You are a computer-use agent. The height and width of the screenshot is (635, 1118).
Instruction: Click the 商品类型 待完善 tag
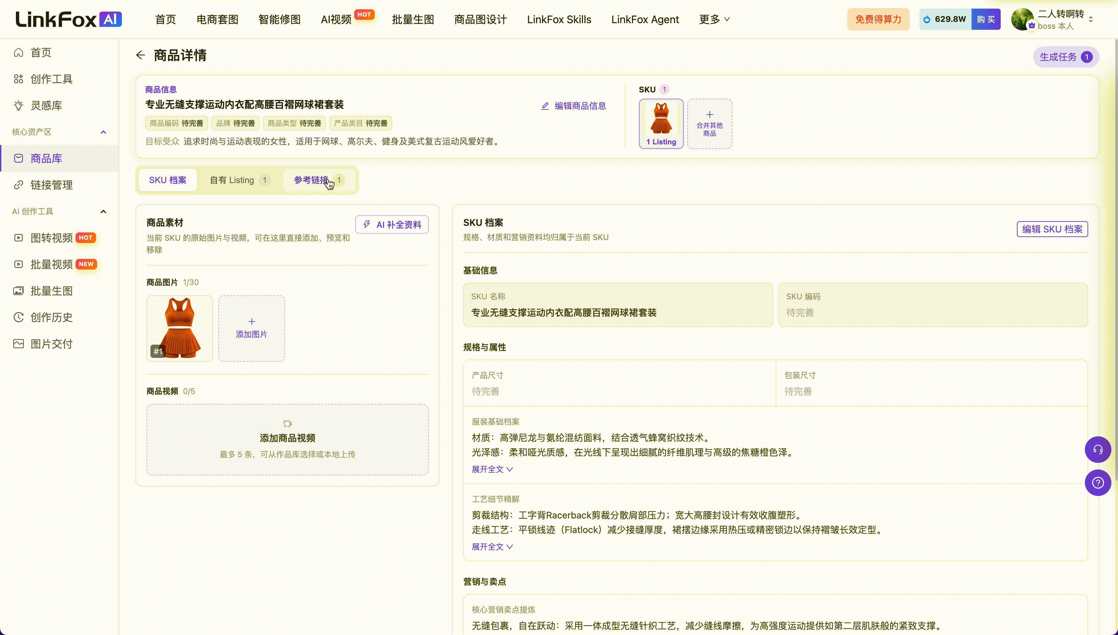click(294, 123)
